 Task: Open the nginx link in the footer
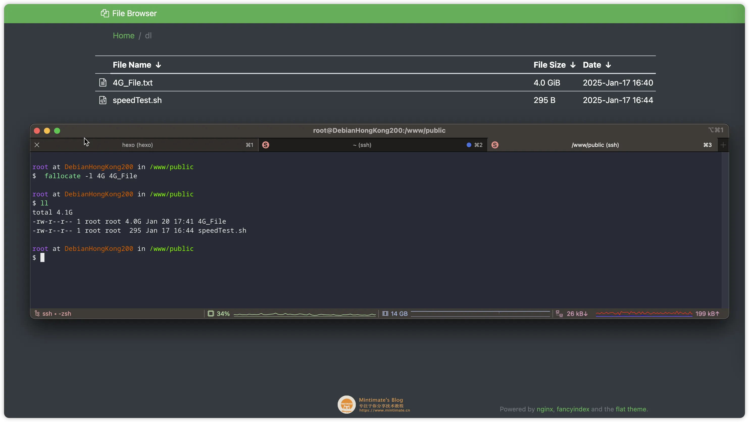pos(545,409)
